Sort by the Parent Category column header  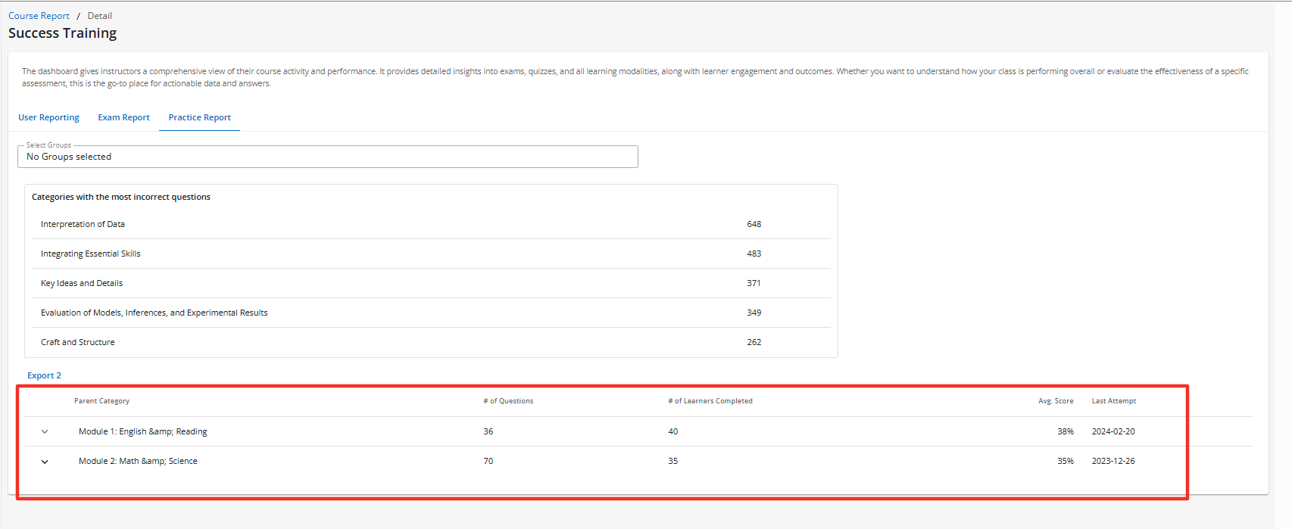click(101, 401)
